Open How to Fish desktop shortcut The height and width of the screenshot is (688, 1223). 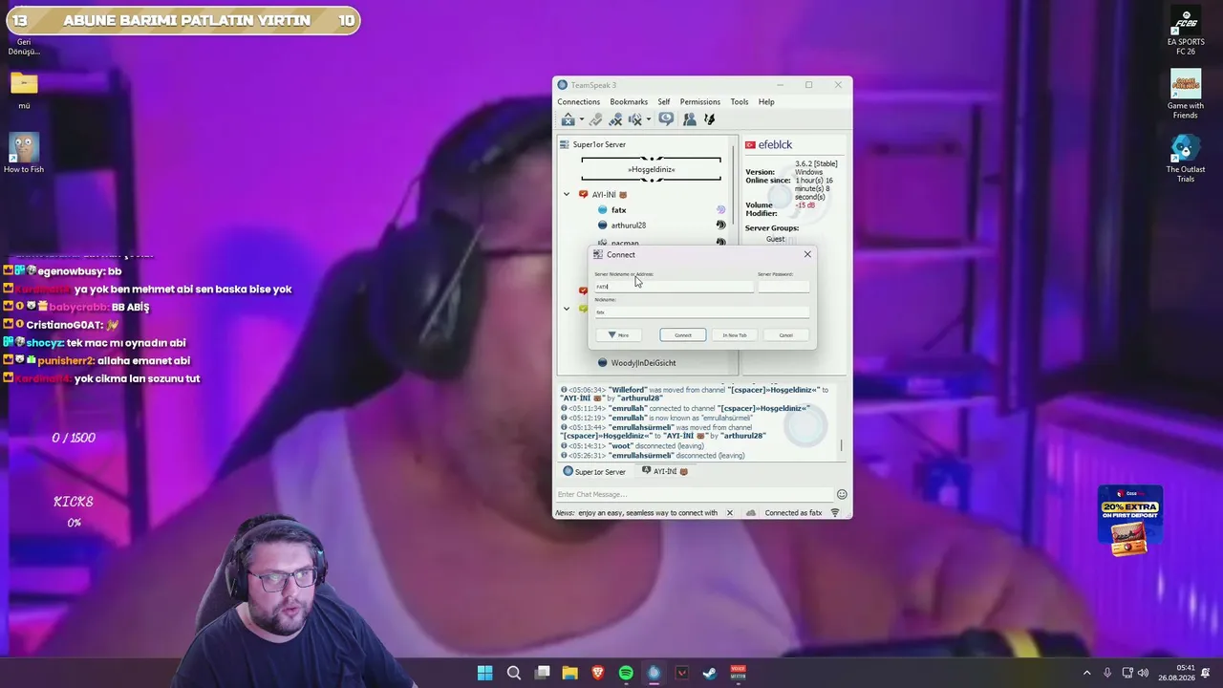point(24,154)
